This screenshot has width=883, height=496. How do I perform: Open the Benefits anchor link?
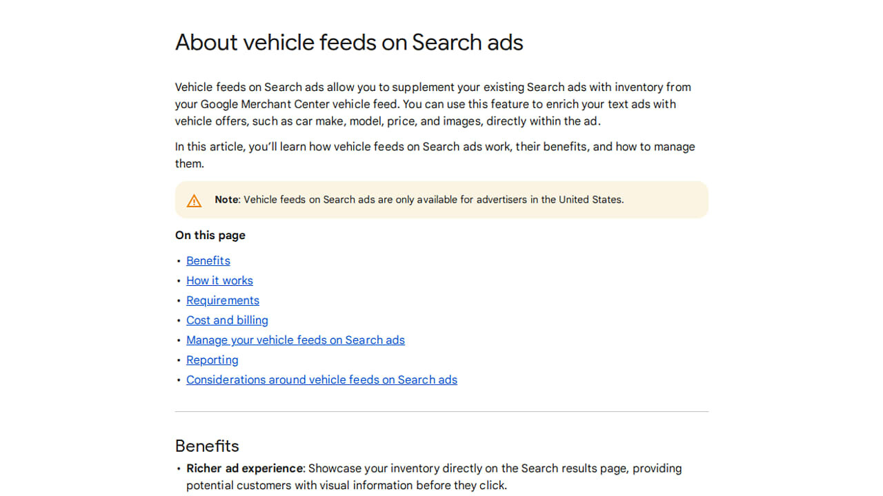pos(208,260)
